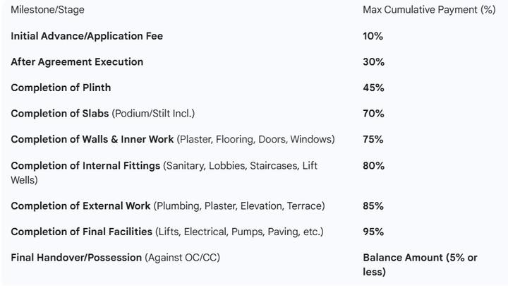Select the Completion of Final Facilities milestone
Screen dimensions: 508x286
81,232
